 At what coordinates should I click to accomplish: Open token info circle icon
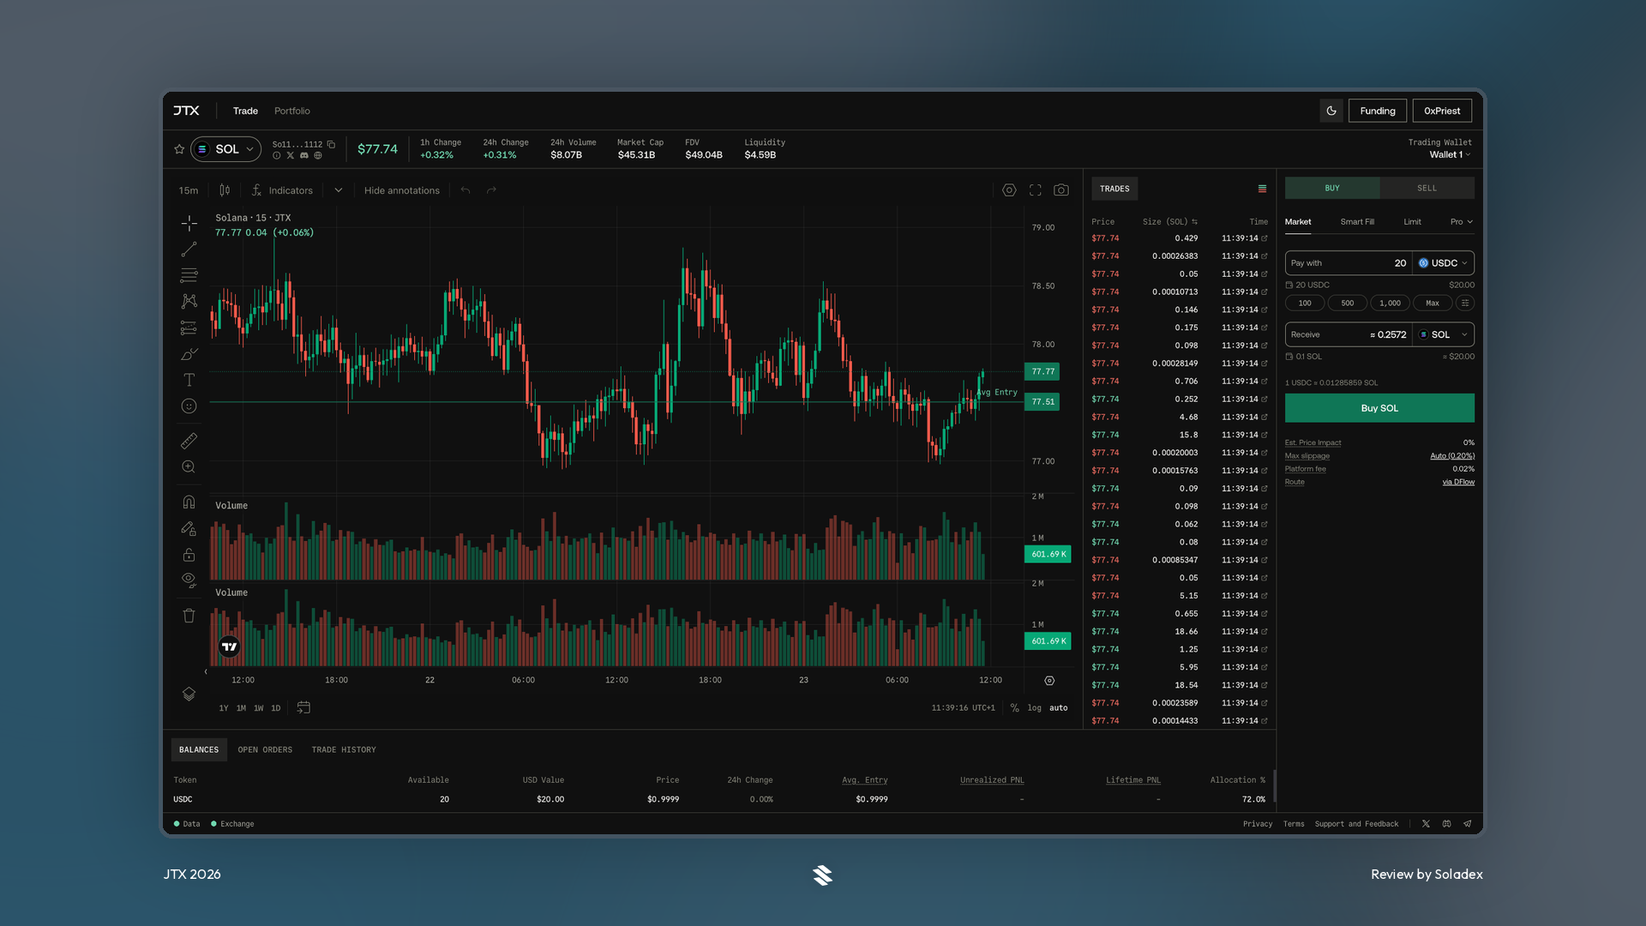pos(276,156)
